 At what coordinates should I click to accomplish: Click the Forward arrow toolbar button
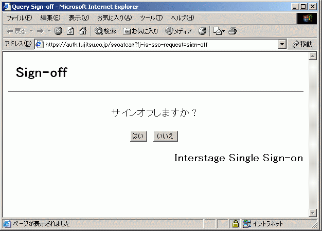(40, 31)
